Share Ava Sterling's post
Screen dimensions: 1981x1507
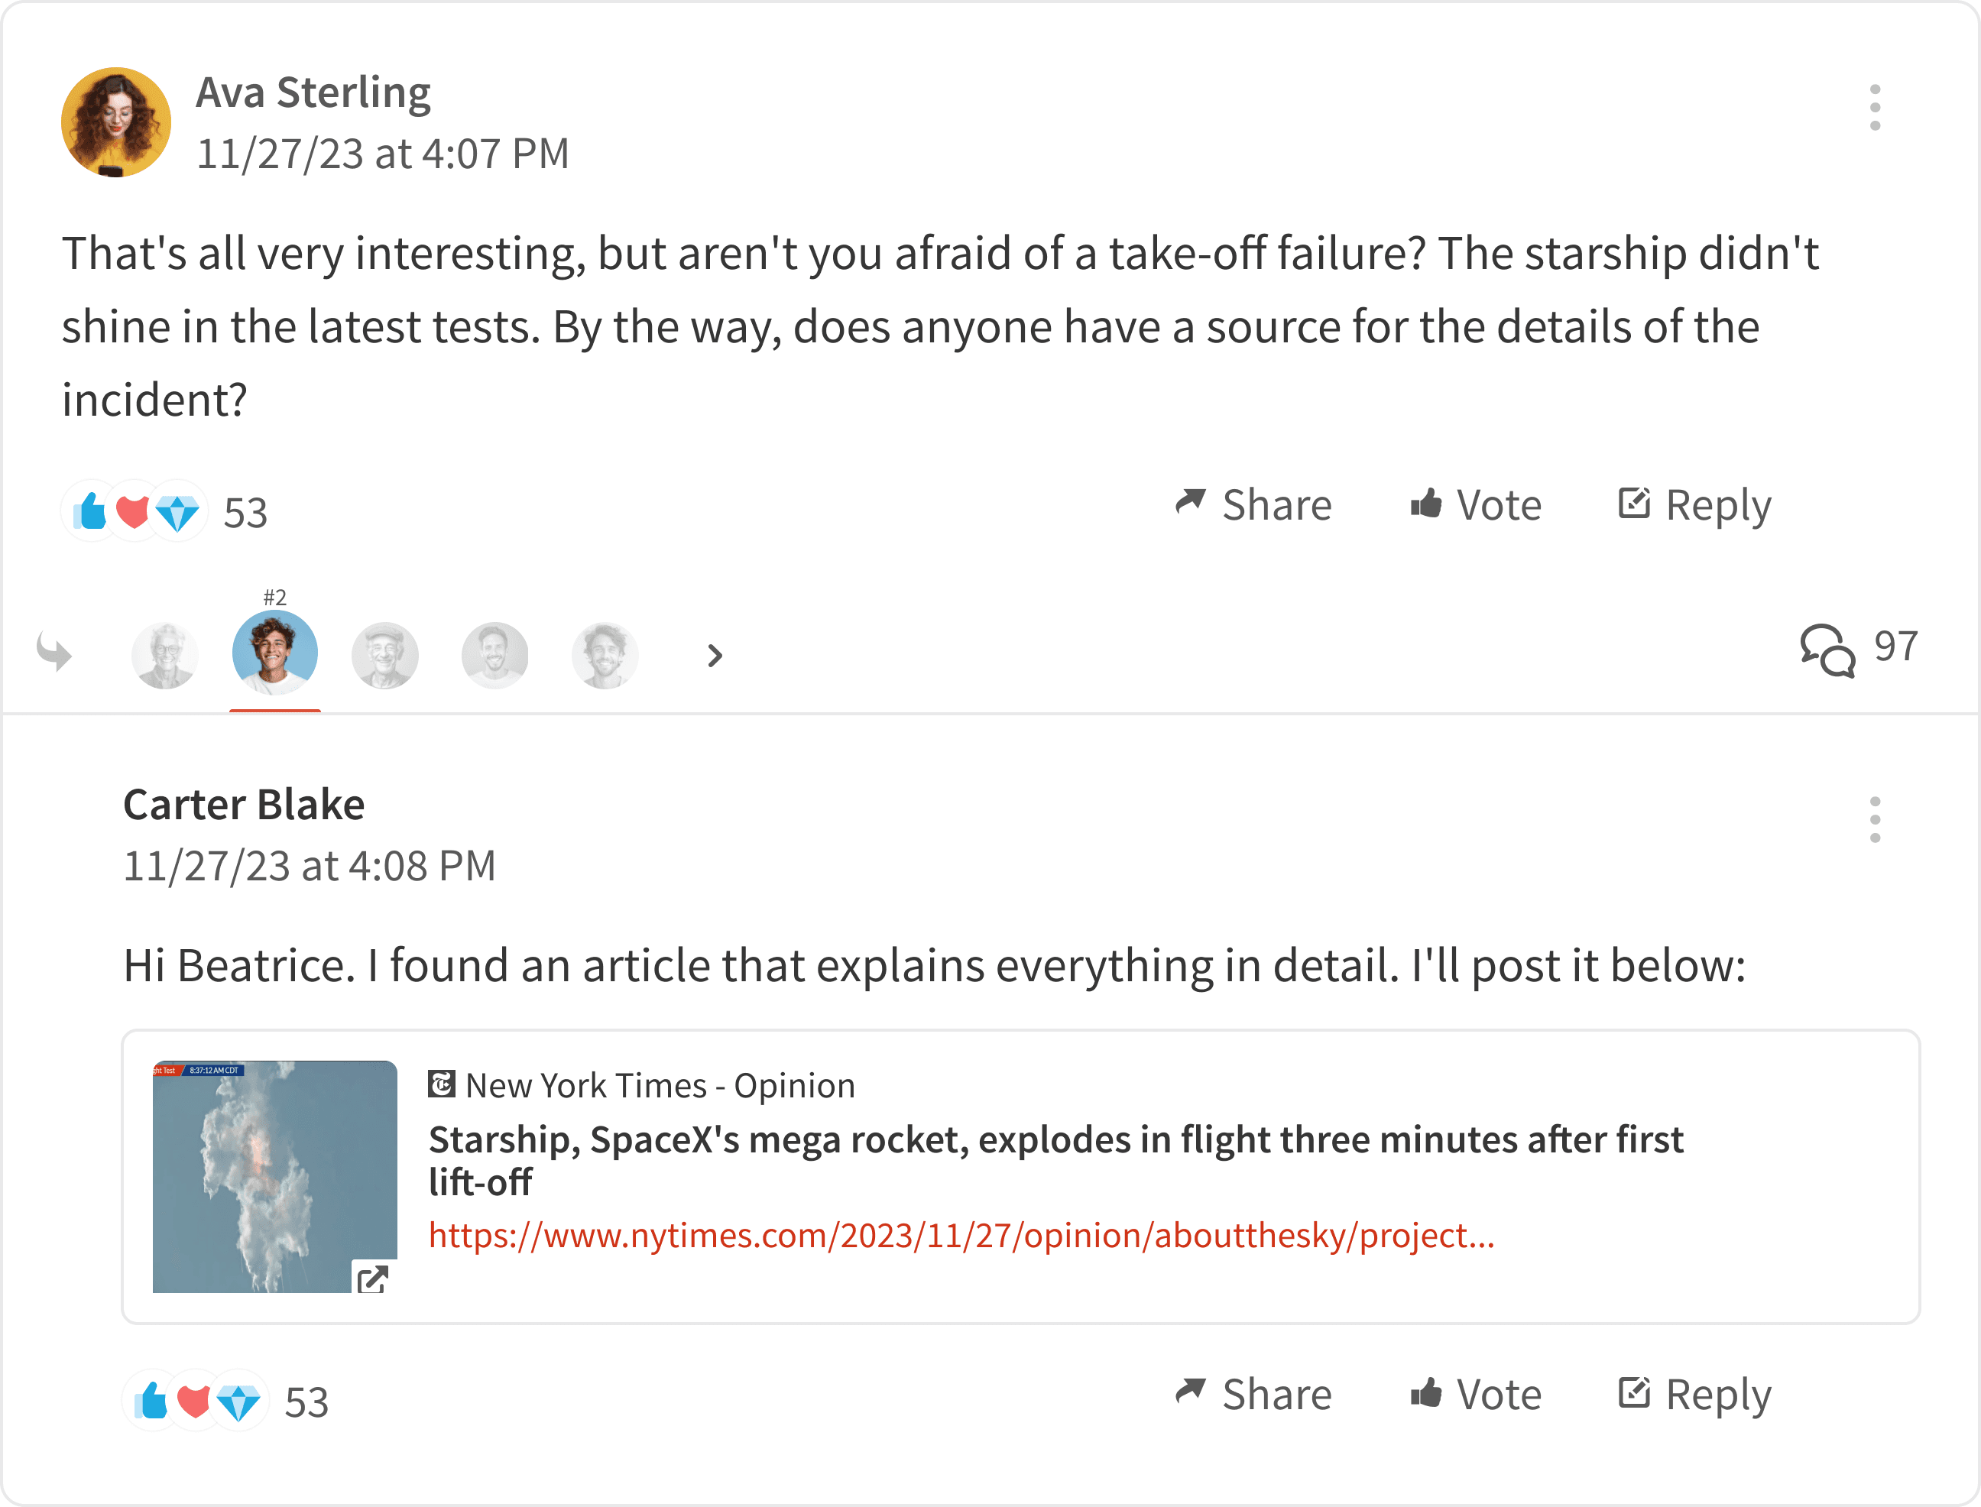coord(1253,505)
